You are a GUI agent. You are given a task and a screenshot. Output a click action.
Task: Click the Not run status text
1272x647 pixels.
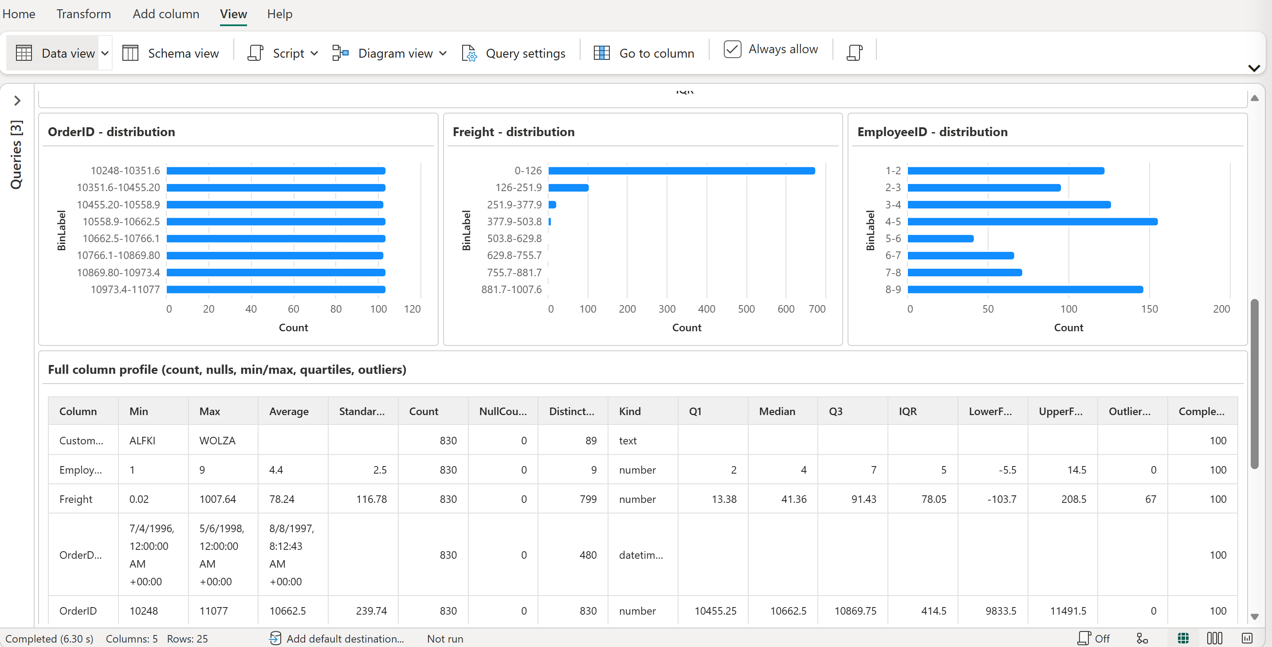tap(445, 639)
